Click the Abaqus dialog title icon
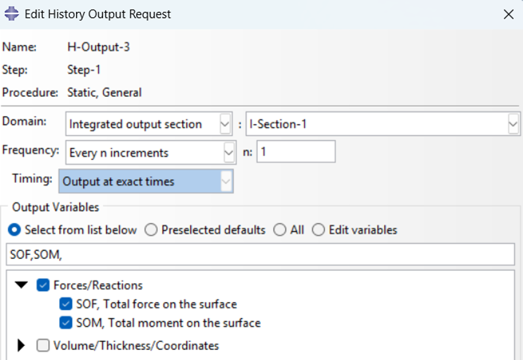This screenshot has width=523, height=360. tap(12, 14)
